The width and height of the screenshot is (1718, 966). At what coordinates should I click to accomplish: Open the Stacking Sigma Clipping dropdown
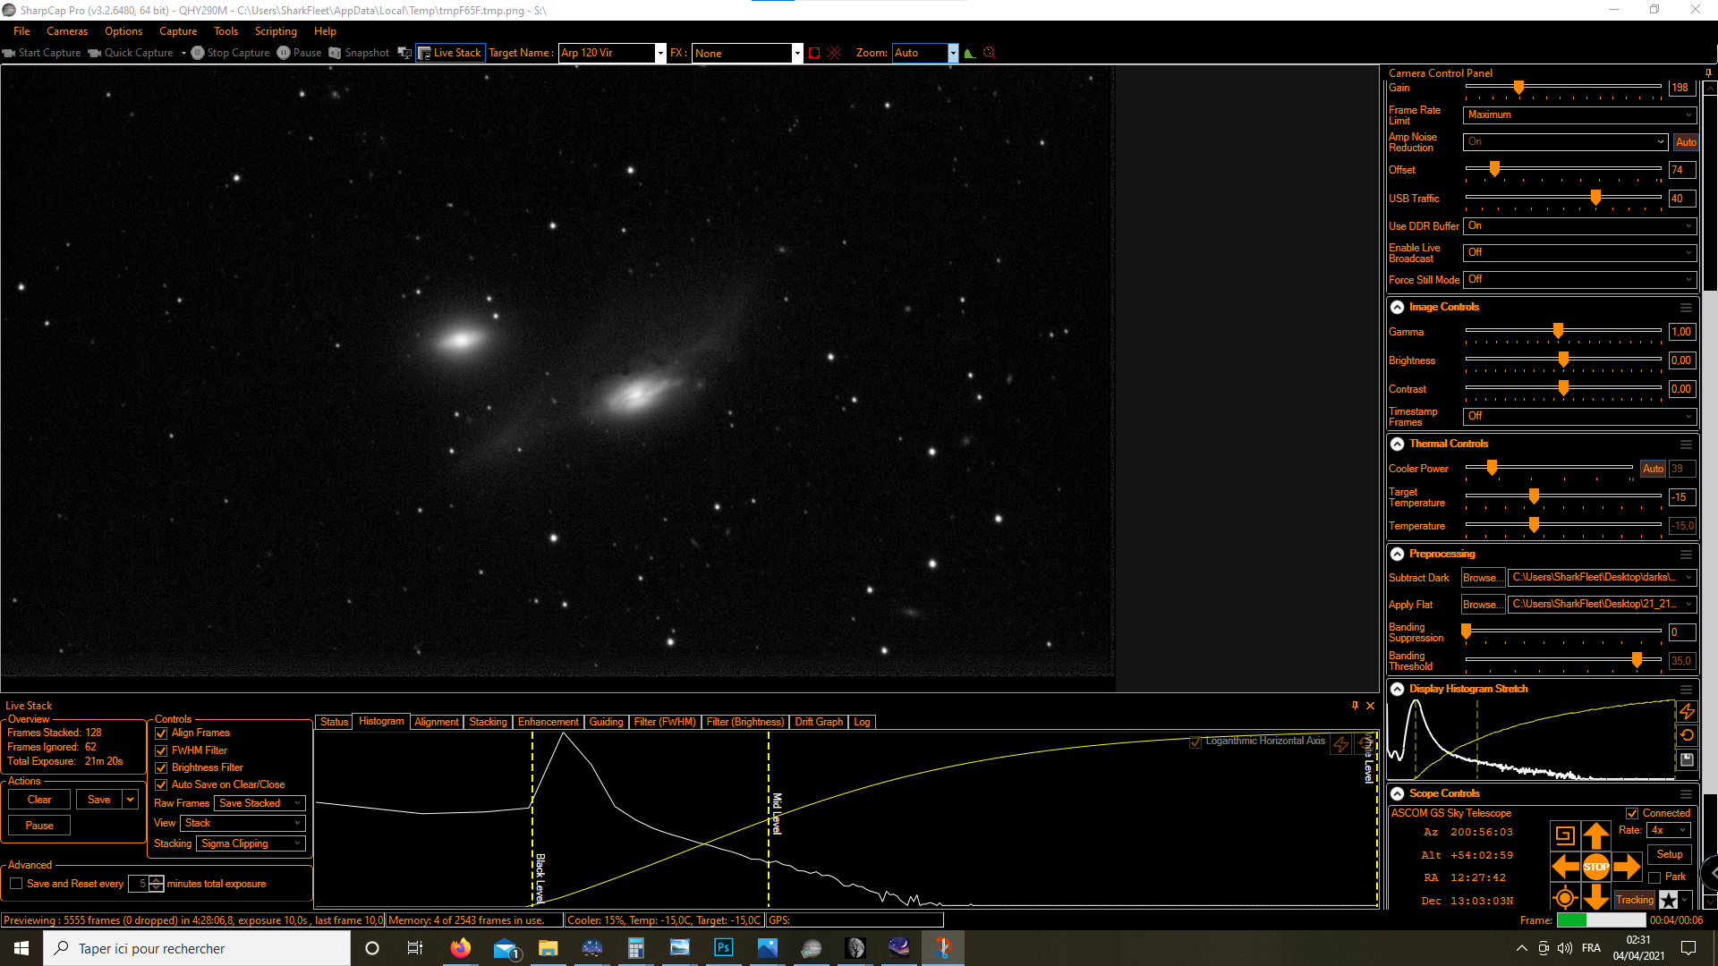click(251, 843)
